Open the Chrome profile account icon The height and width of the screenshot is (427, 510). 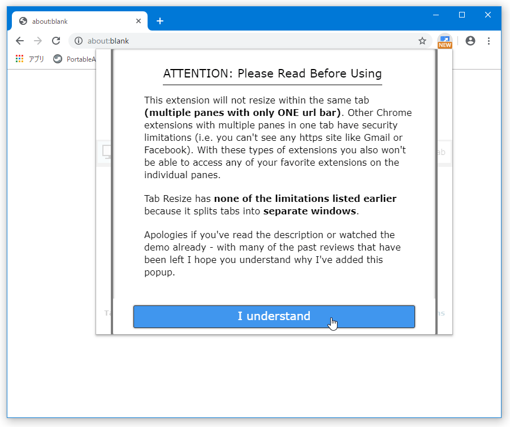[x=470, y=41]
